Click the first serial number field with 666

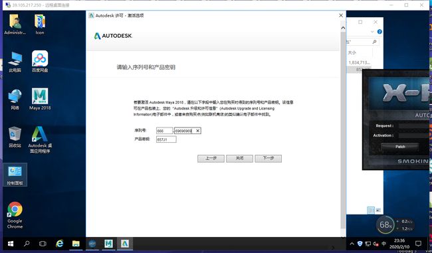pyautogui.click(x=164, y=131)
